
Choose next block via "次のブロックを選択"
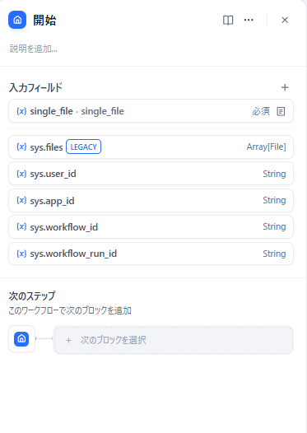click(173, 340)
